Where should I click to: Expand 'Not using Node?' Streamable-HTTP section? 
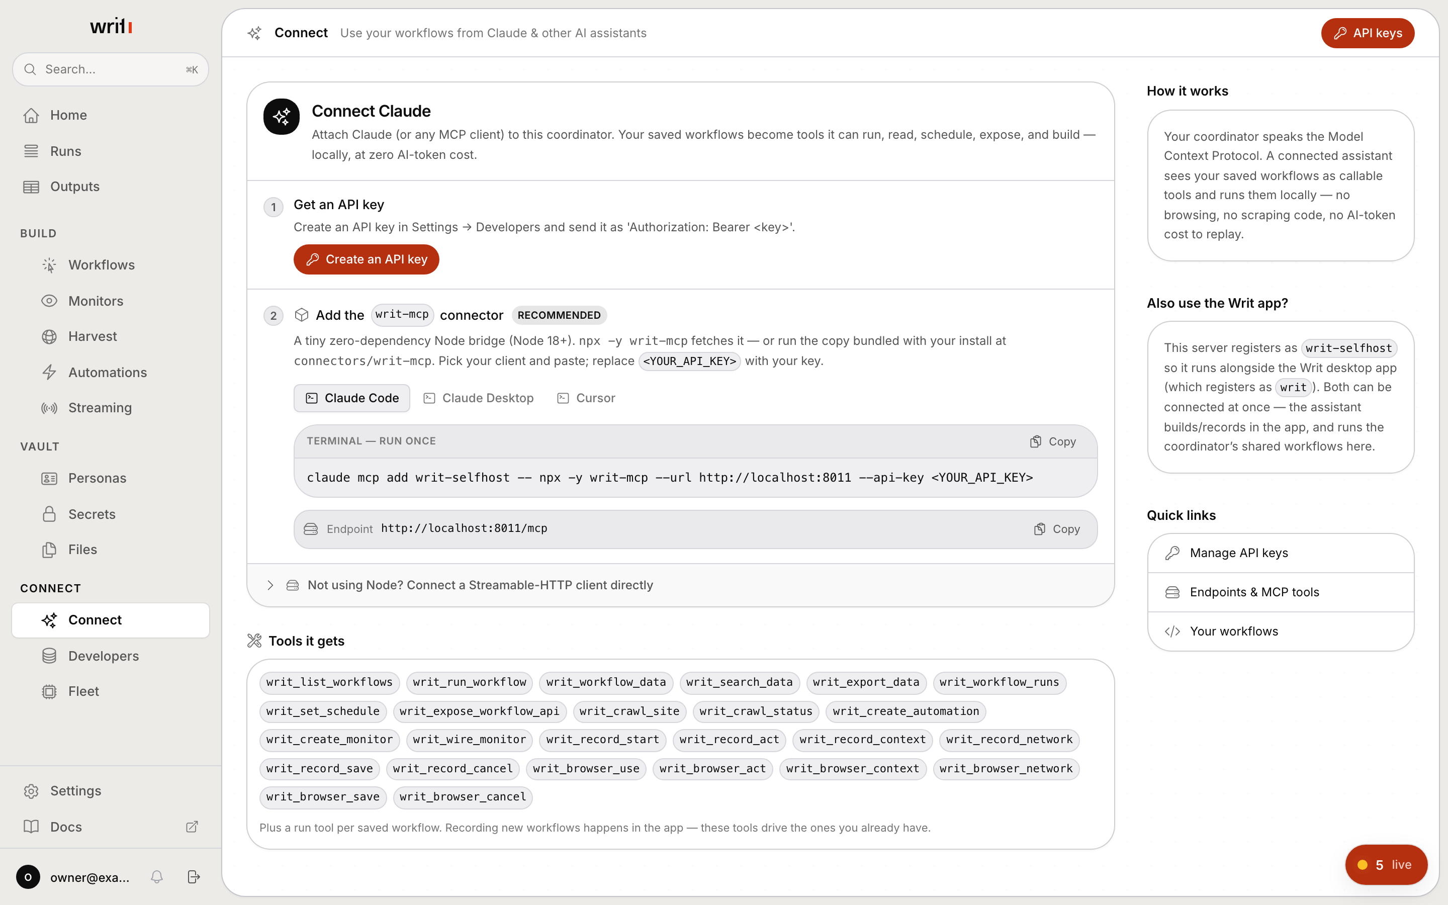point(680,585)
